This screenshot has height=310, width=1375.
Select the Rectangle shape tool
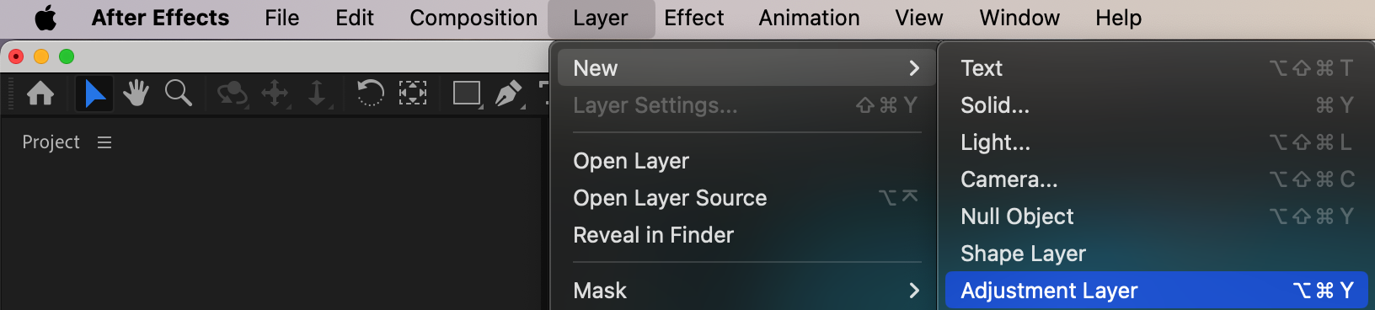(x=467, y=94)
